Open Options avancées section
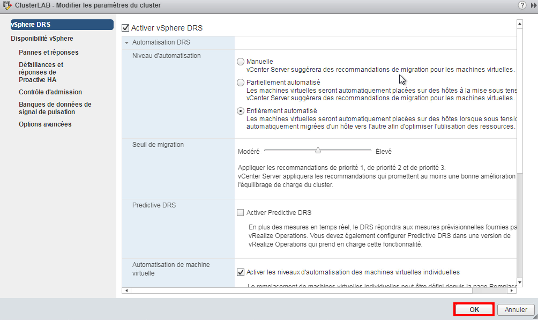This screenshot has height=320, width=538. (46, 124)
